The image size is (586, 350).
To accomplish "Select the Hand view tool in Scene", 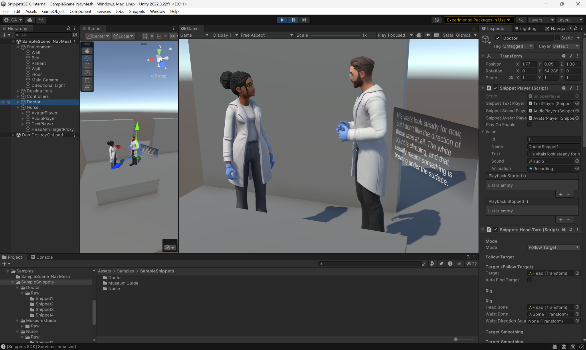I will pyautogui.click(x=87, y=51).
